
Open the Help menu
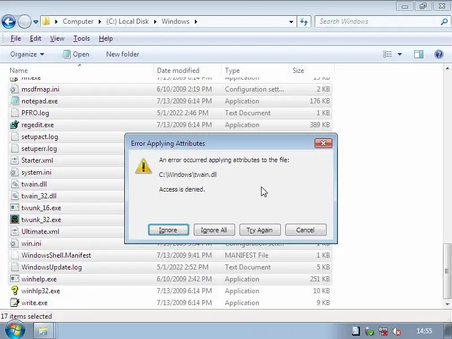(106, 38)
